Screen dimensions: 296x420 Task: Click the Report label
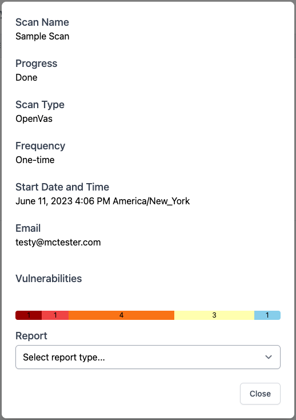point(31,336)
